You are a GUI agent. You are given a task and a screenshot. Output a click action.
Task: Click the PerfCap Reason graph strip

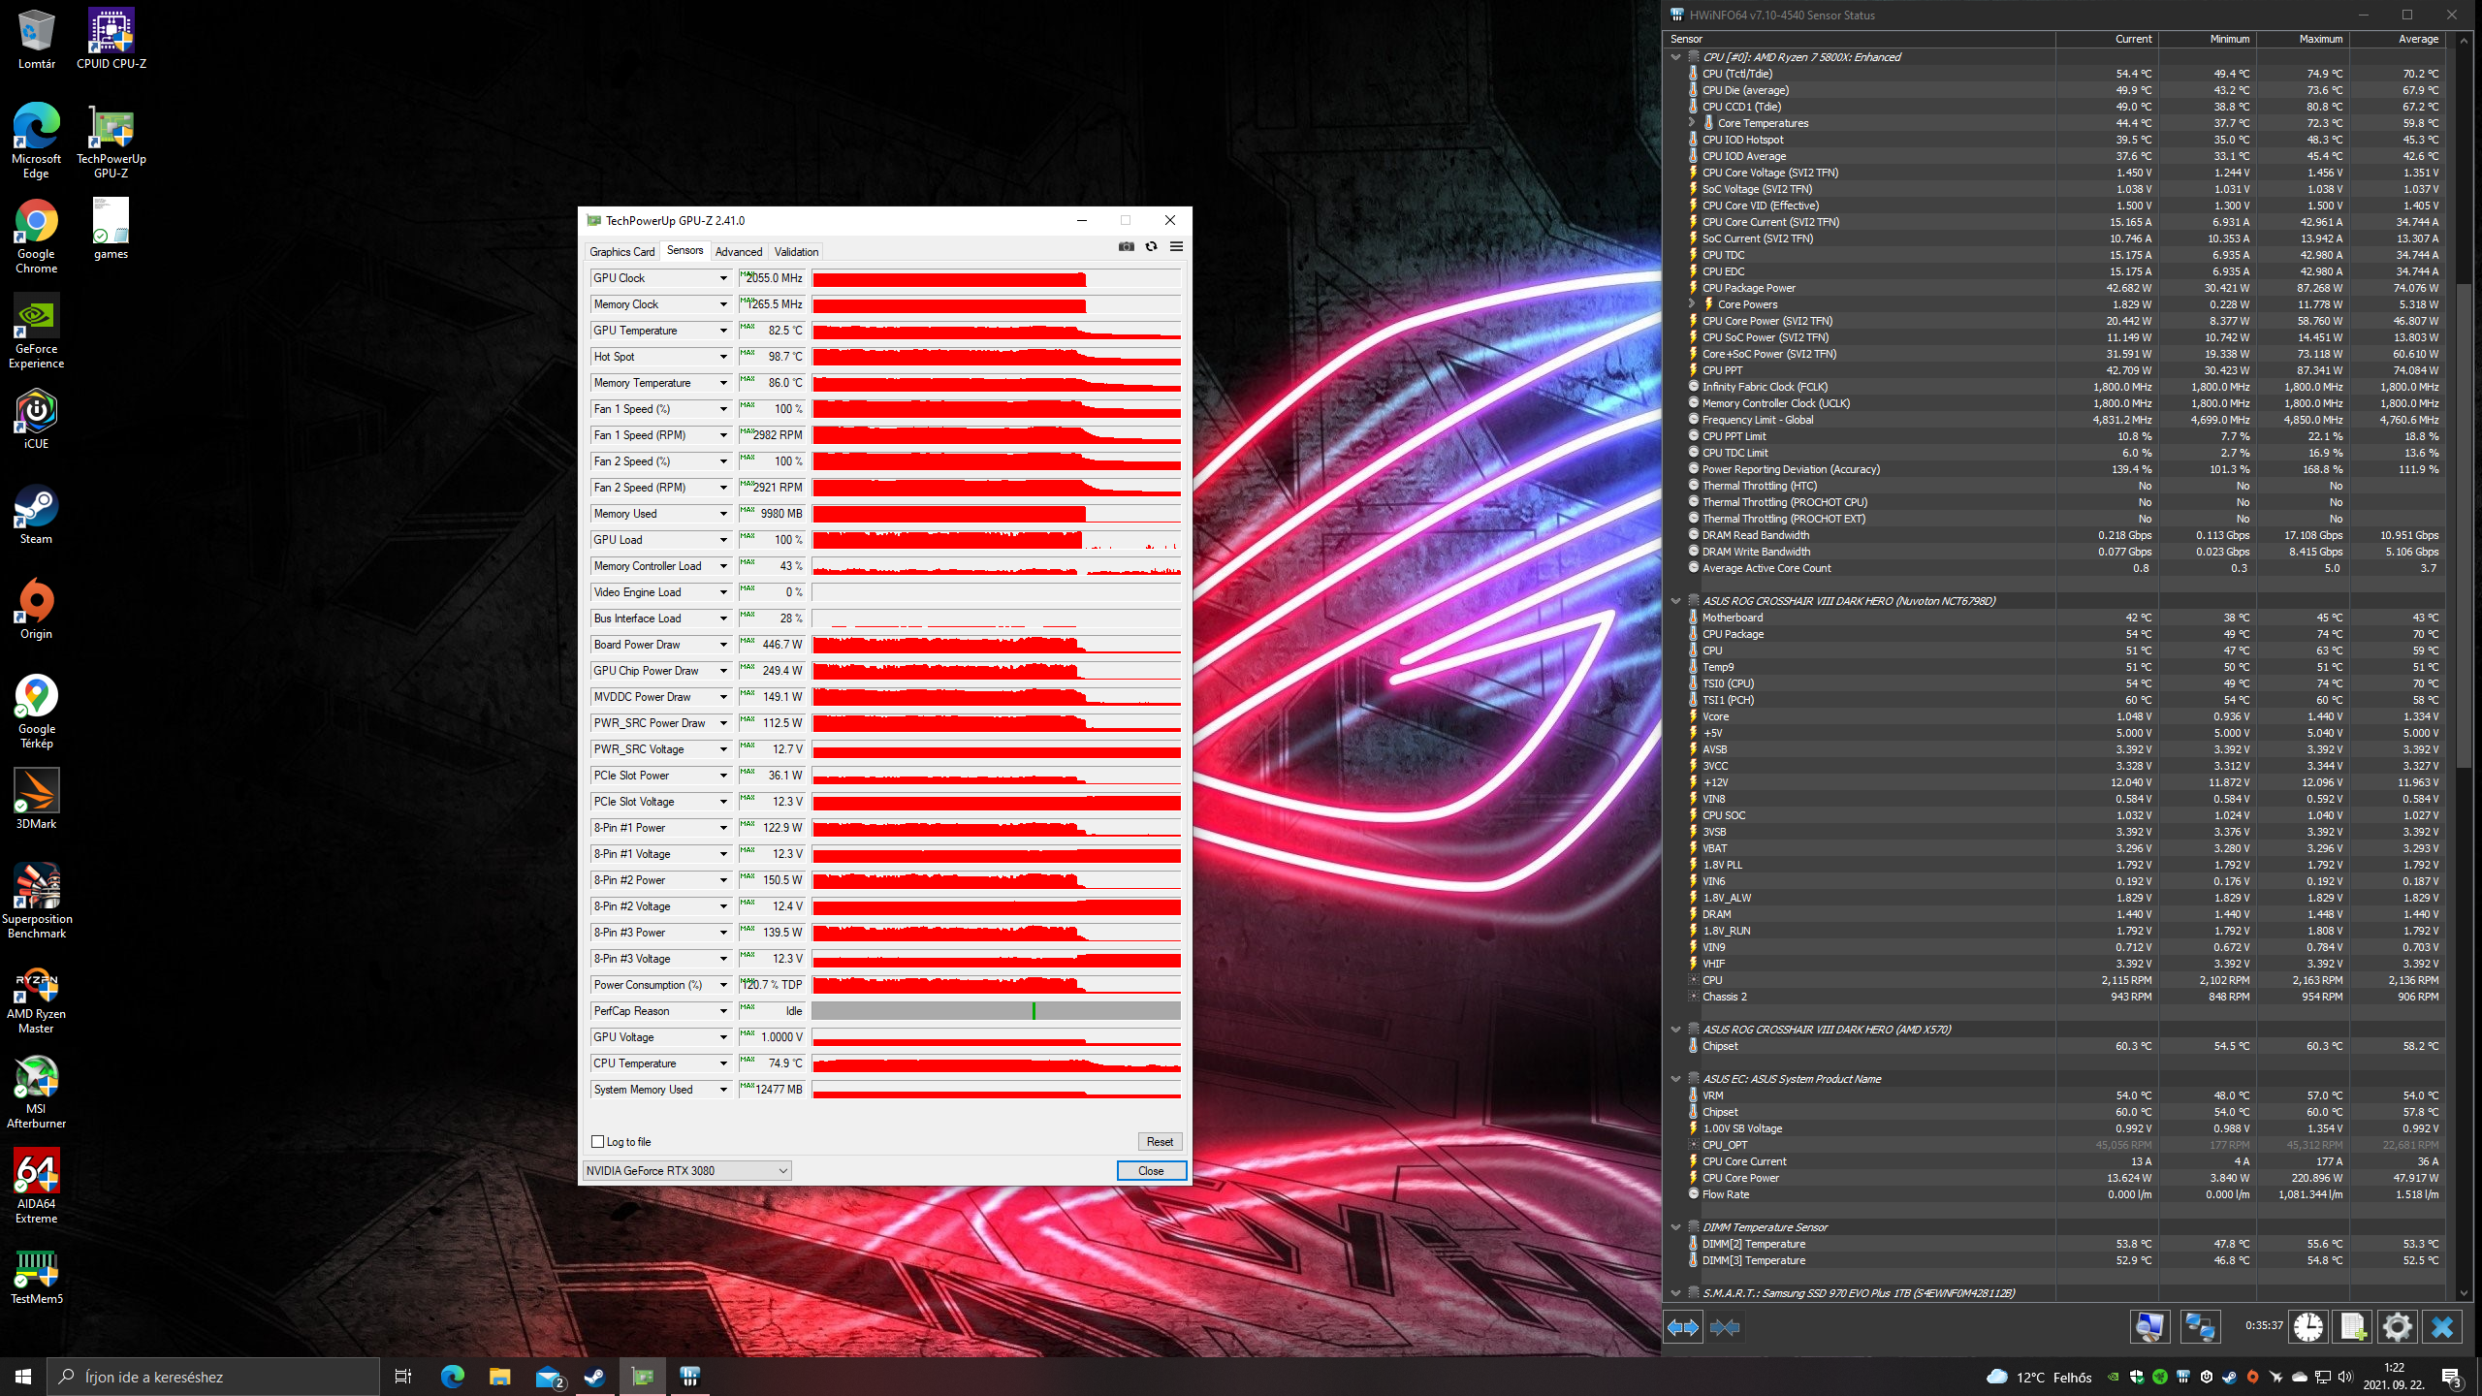click(x=997, y=1011)
